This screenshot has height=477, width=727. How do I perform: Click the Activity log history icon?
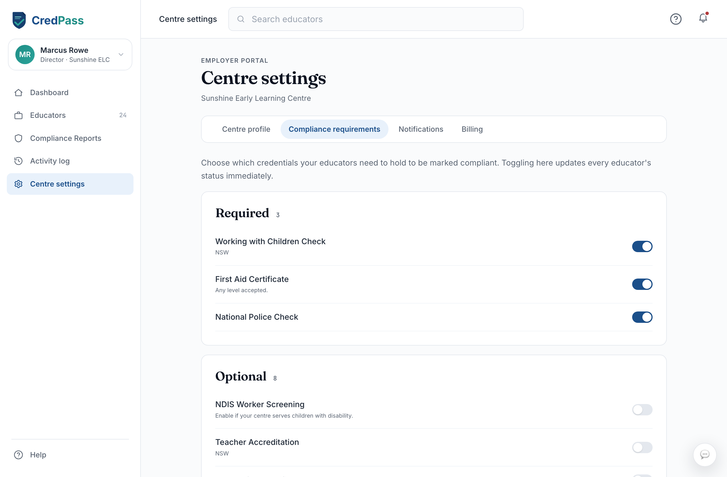[x=18, y=161]
